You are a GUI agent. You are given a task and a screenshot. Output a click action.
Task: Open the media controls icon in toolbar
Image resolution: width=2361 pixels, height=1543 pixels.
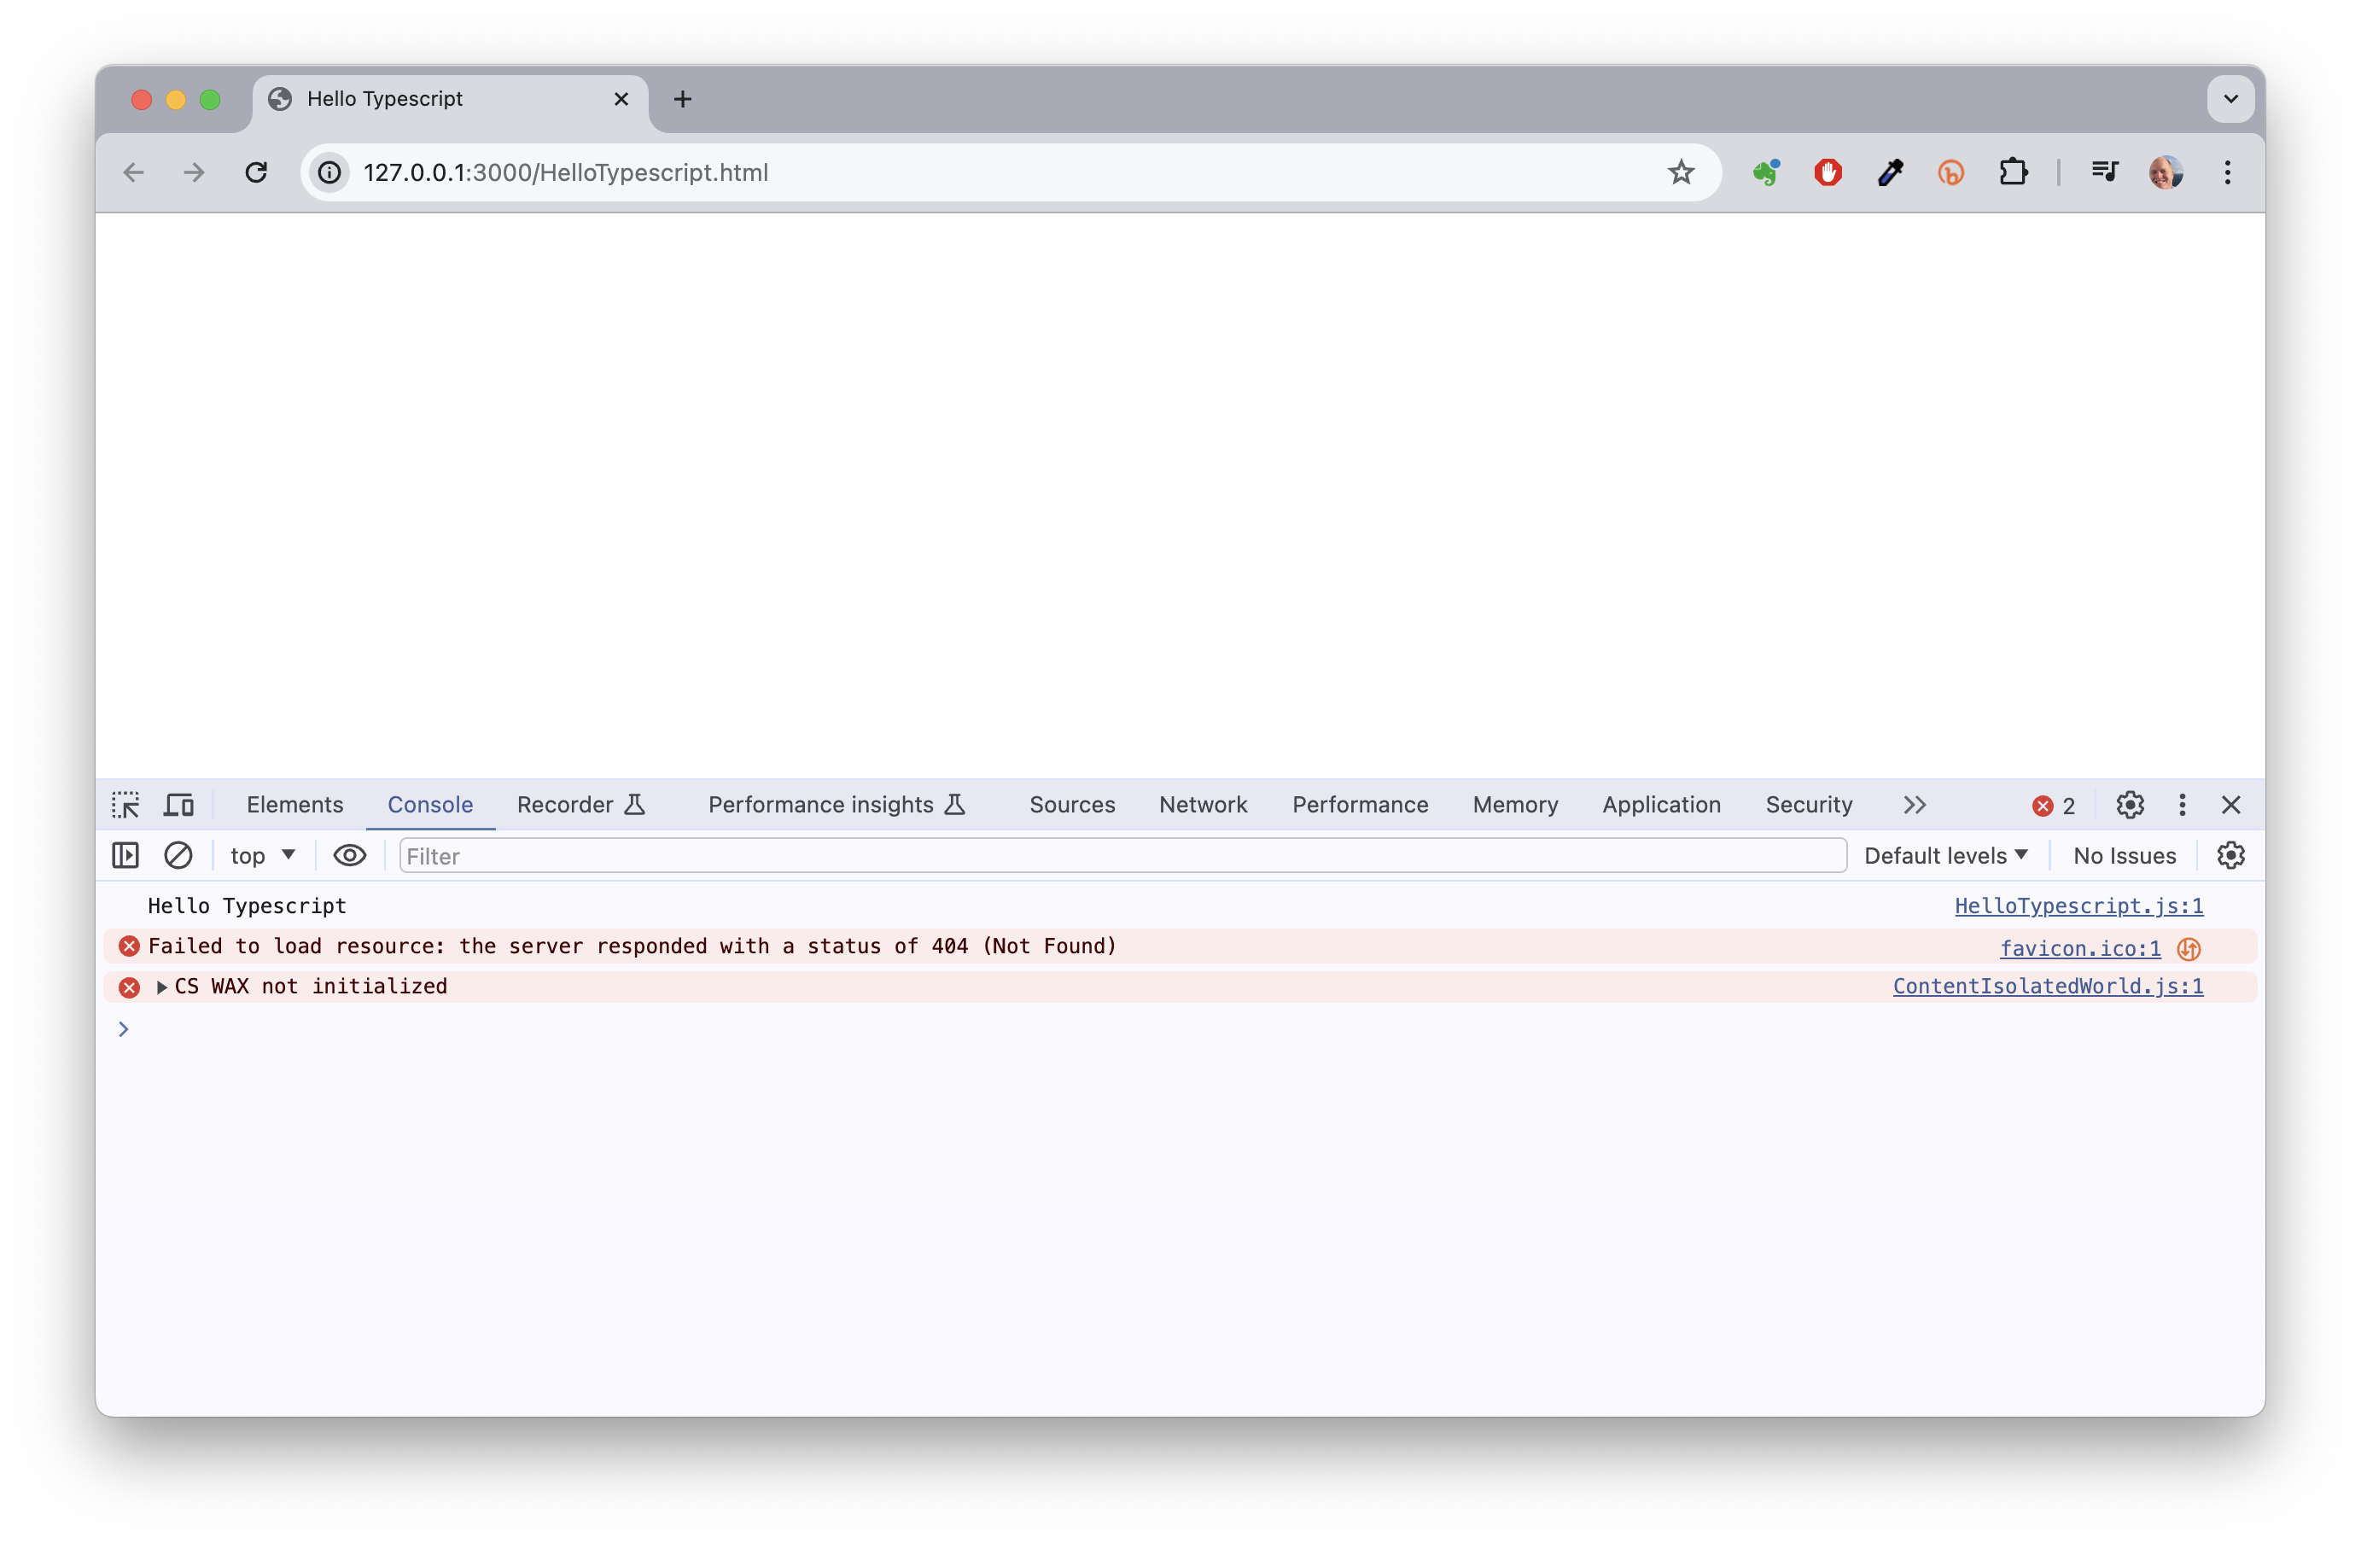click(x=2104, y=172)
